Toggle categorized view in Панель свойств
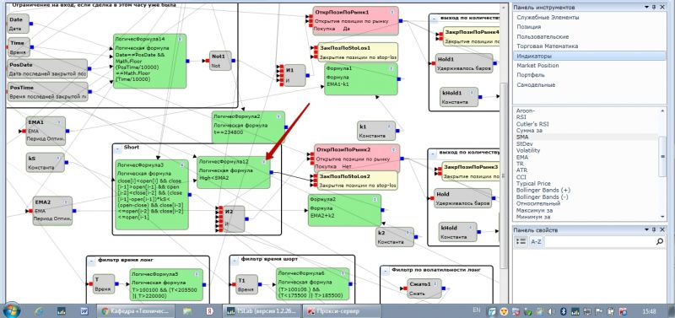The width and height of the screenshot is (675, 318). pyautogui.click(x=521, y=242)
